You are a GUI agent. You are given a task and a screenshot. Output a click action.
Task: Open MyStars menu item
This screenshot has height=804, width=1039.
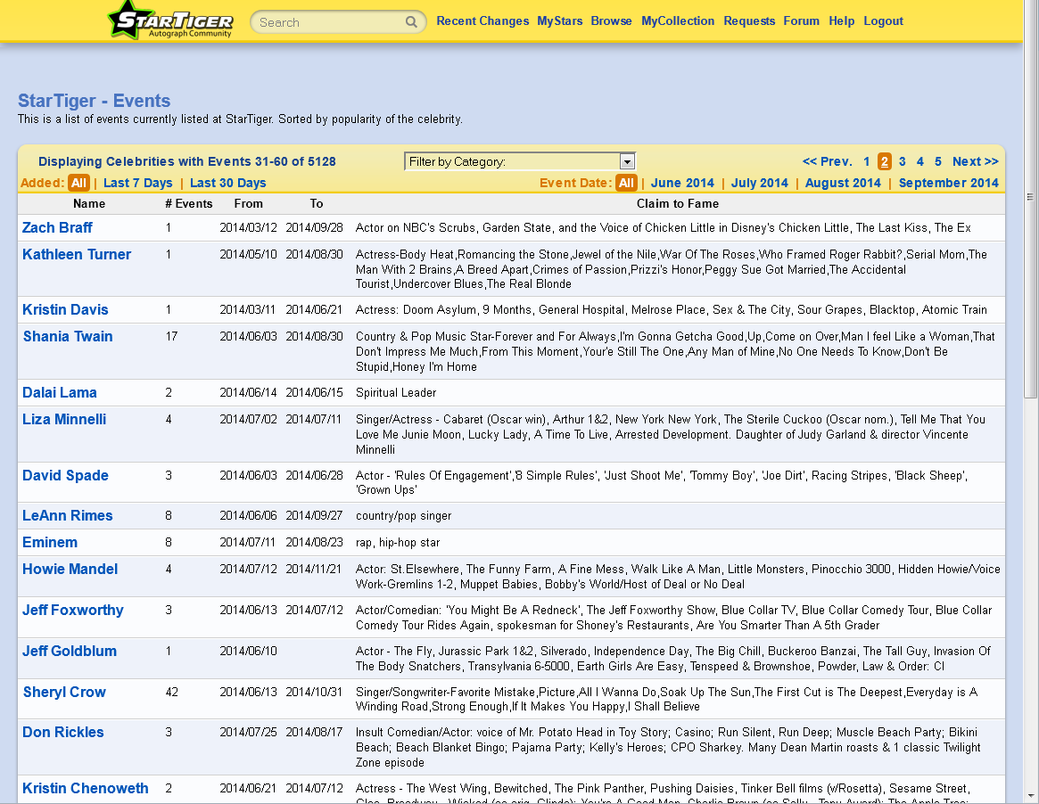(x=560, y=21)
